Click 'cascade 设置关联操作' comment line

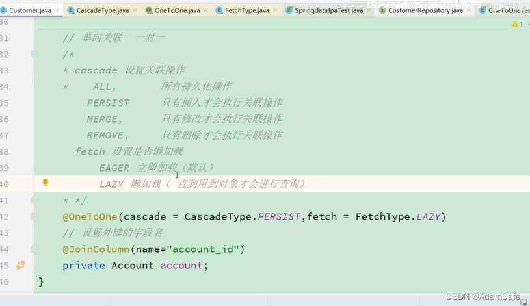click(130, 70)
